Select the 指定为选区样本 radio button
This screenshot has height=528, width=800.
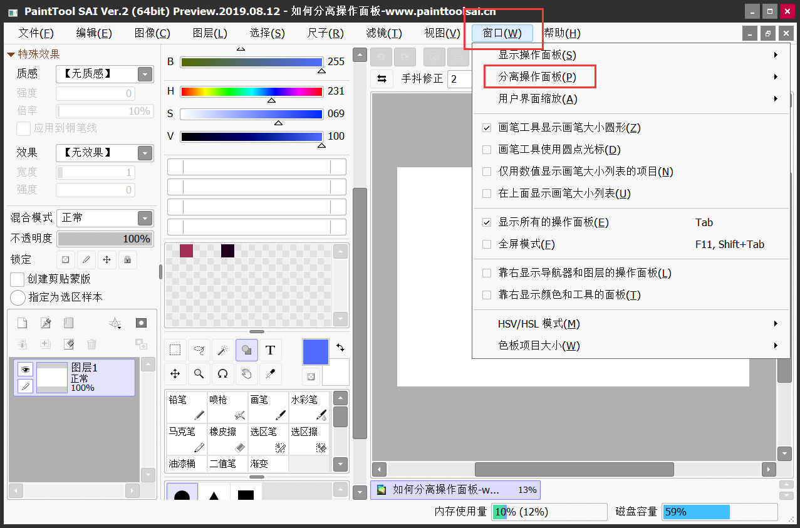coord(18,297)
